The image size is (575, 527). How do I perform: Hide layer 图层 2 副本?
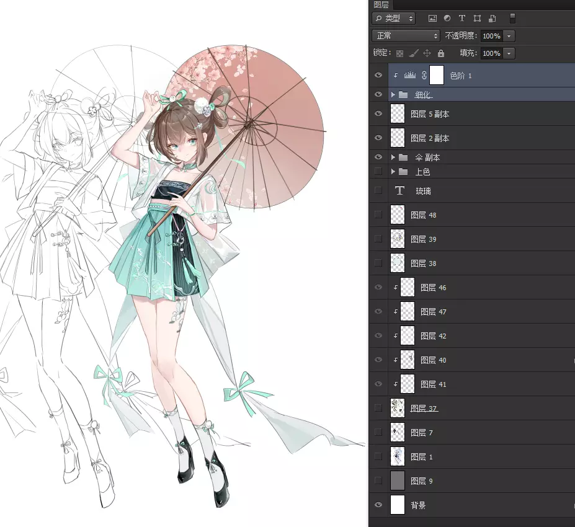pos(378,138)
